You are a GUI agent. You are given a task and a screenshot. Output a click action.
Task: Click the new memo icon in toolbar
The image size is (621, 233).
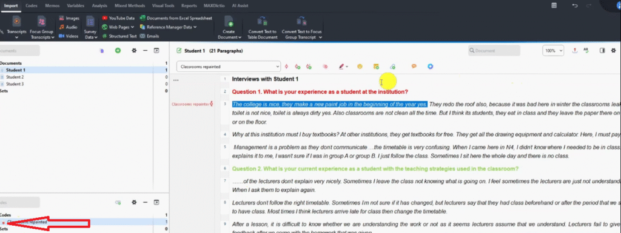click(x=376, y=67)
